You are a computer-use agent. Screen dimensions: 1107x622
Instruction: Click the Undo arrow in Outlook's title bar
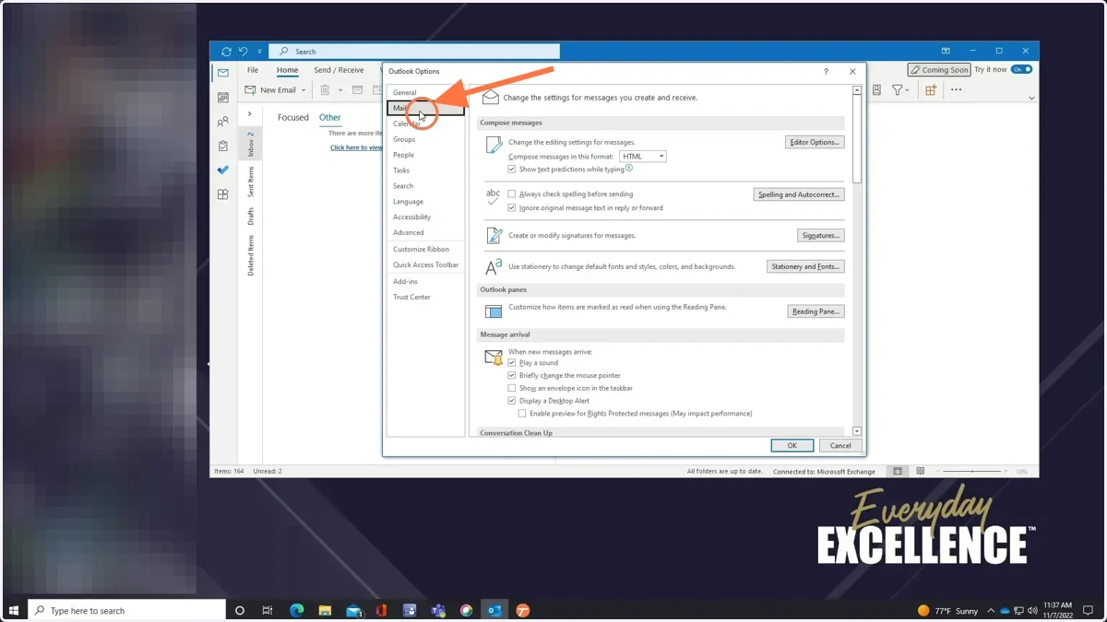[x=244, y=52]
